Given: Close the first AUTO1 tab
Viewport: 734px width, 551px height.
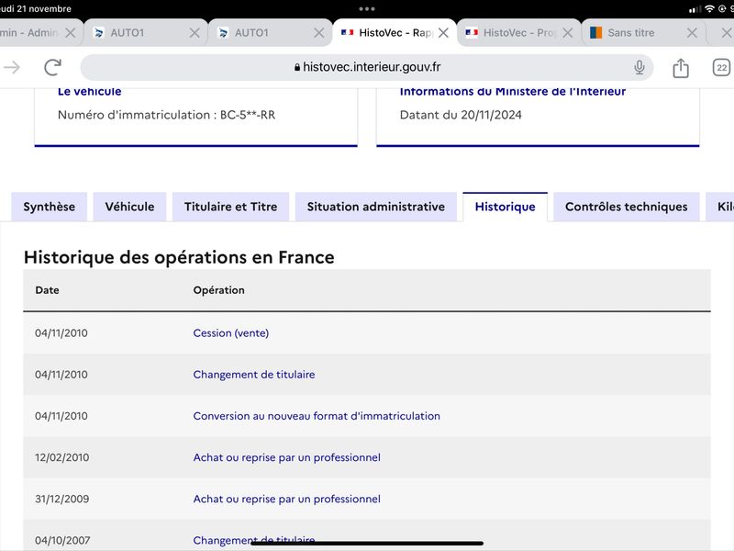Looking at the screenshot, I should coord(195,33).
